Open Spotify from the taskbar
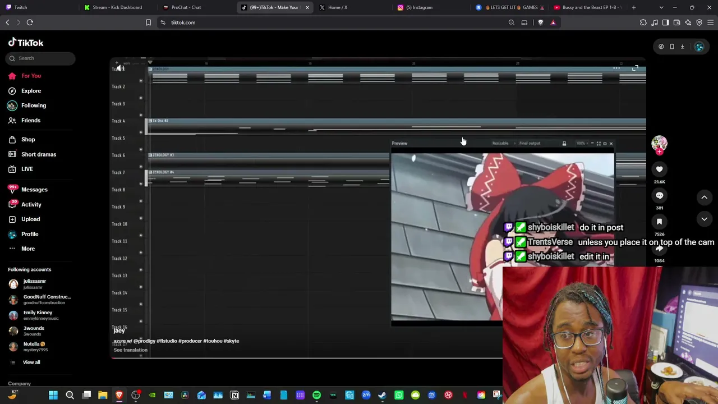 click(316, 396)
